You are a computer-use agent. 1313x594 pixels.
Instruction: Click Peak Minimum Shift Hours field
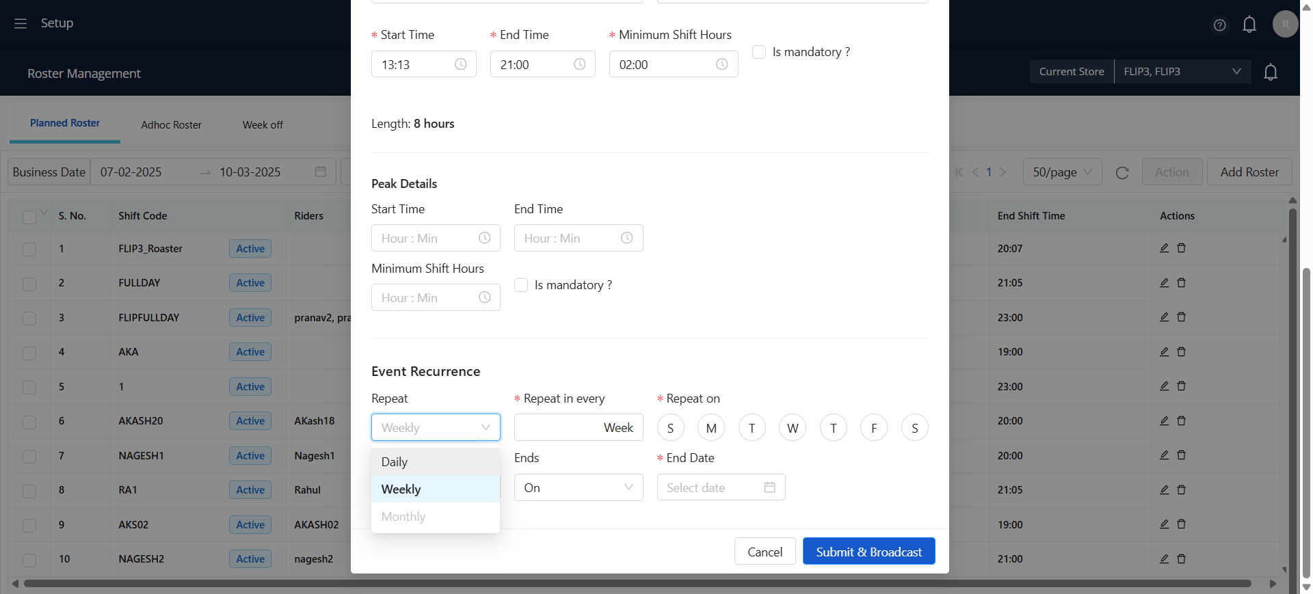coord(436,297)
